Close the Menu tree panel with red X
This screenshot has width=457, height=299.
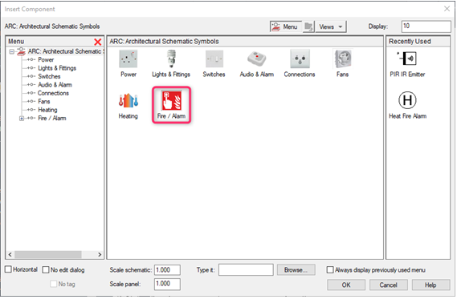98,42
